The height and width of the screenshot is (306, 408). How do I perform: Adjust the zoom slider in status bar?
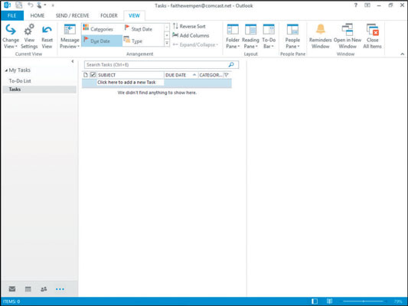(x=364, y=301)
